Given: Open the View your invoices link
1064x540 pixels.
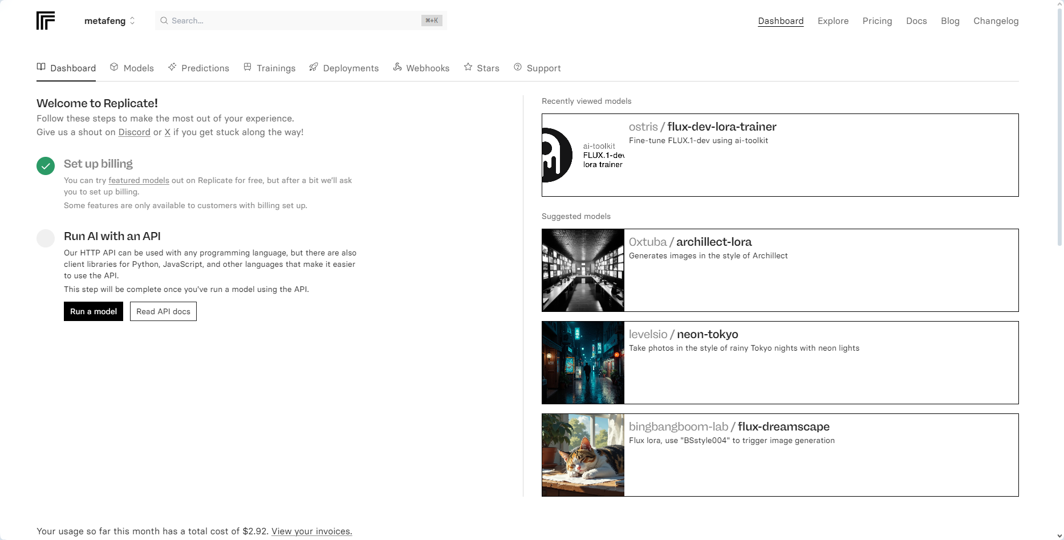Looking at the screenshot, I should (x=312, y=531).
